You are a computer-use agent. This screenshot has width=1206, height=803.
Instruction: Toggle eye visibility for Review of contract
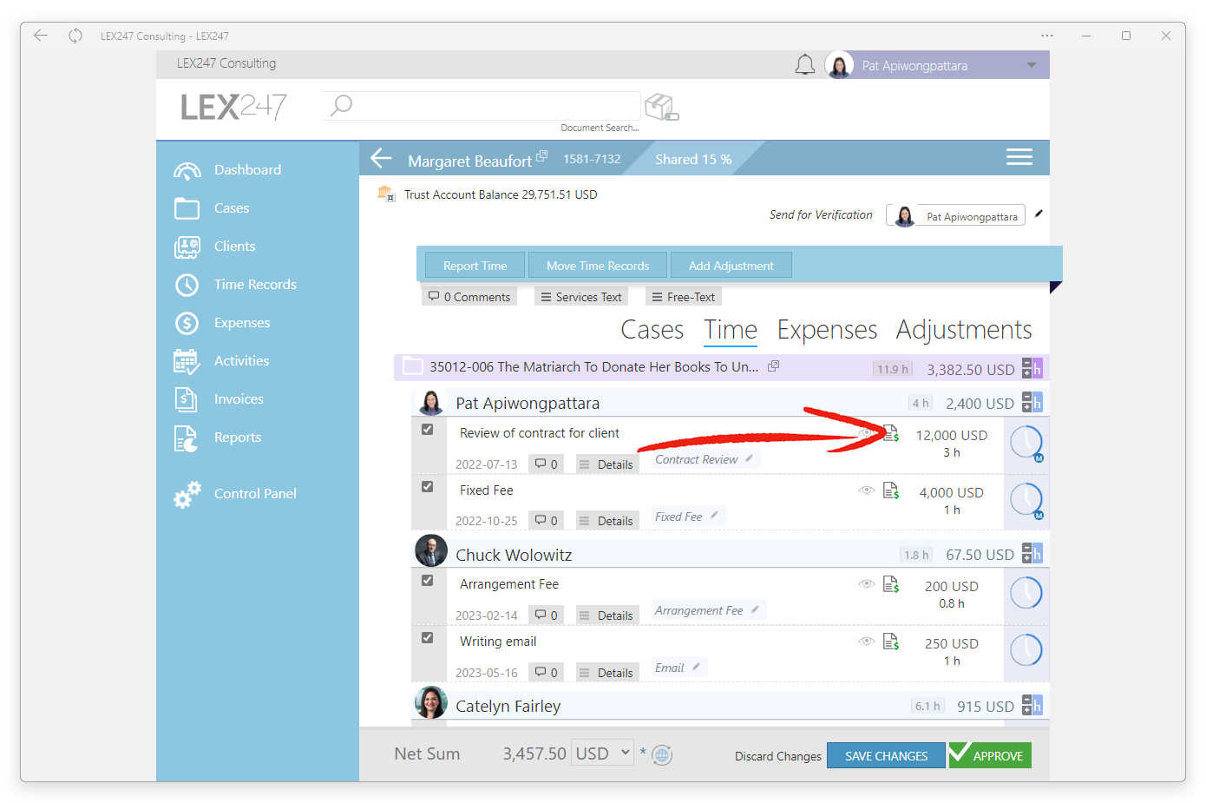pyautogui.click(x=866, y=432)
